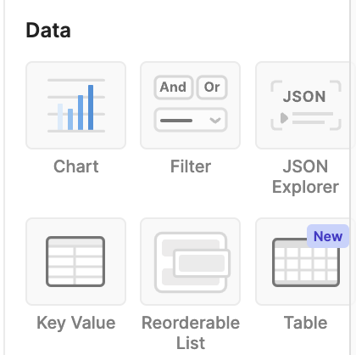The height and width of the screenshot is (355, 356).
Task: Click the dropdown chevron inside Filter tile
Action: pyautogui.click(x=215, y=121)
